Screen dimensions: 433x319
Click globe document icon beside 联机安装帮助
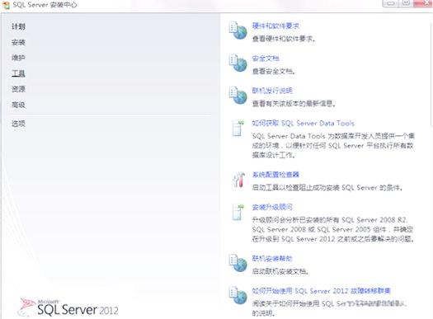[x=238, y=263]
